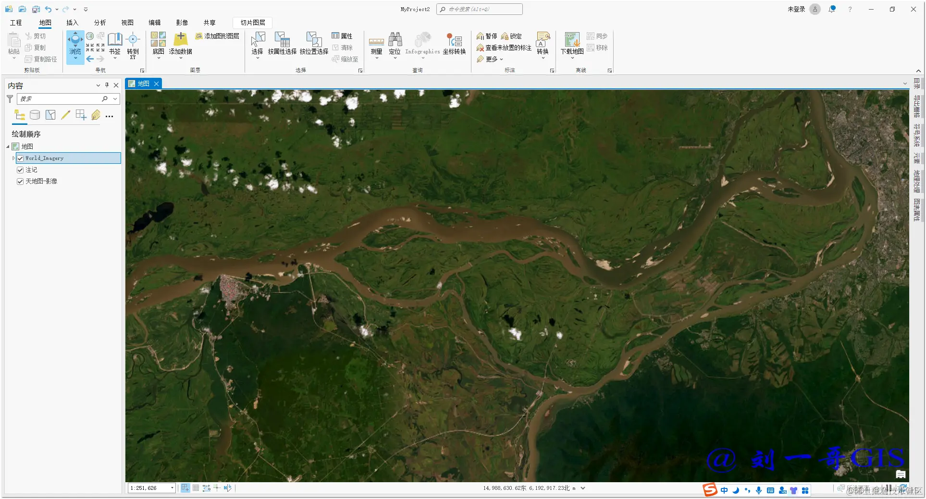
Task: Click 添加图形图层 (Add Graphics Layer) button
Action: 217,36
